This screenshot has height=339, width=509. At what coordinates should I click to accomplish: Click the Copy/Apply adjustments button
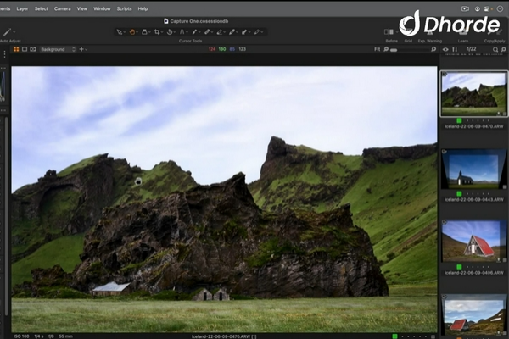click(x=494, y=32)
